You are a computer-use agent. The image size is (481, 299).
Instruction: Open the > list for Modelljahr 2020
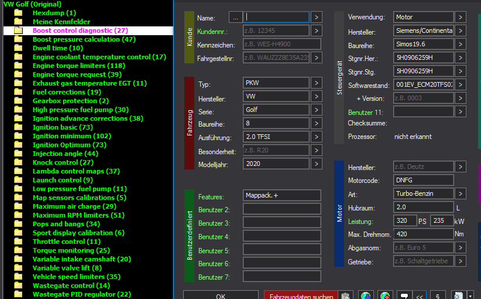pos(316,164)
